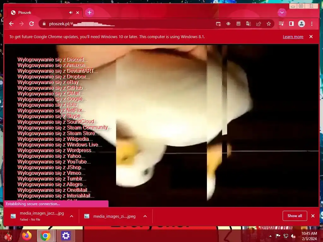Toggle the side panel icon
This screenshot has height=242, width=323.
291,24
